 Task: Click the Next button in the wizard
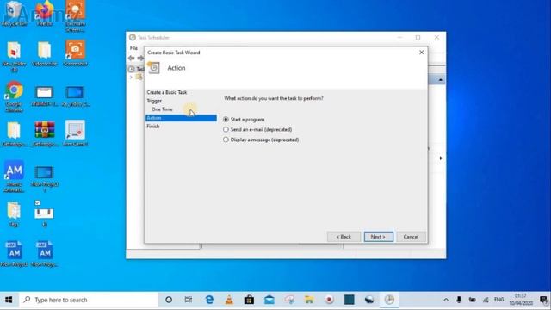[x=379, y=237]
